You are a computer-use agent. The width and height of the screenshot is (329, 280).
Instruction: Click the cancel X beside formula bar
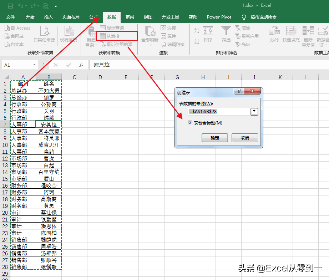click(x=56, y=65)
